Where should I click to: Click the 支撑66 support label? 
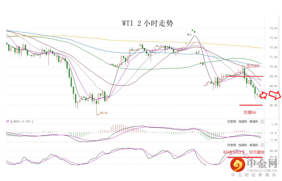[x=250, y=113]
